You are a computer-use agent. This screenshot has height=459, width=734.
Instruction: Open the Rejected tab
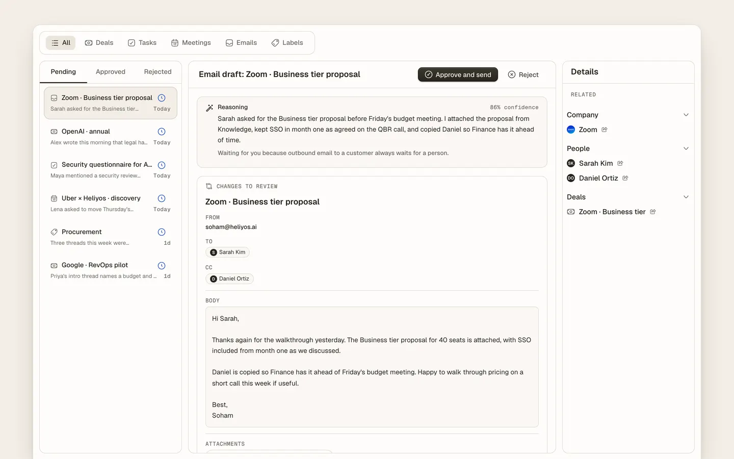tap(158, 72)
